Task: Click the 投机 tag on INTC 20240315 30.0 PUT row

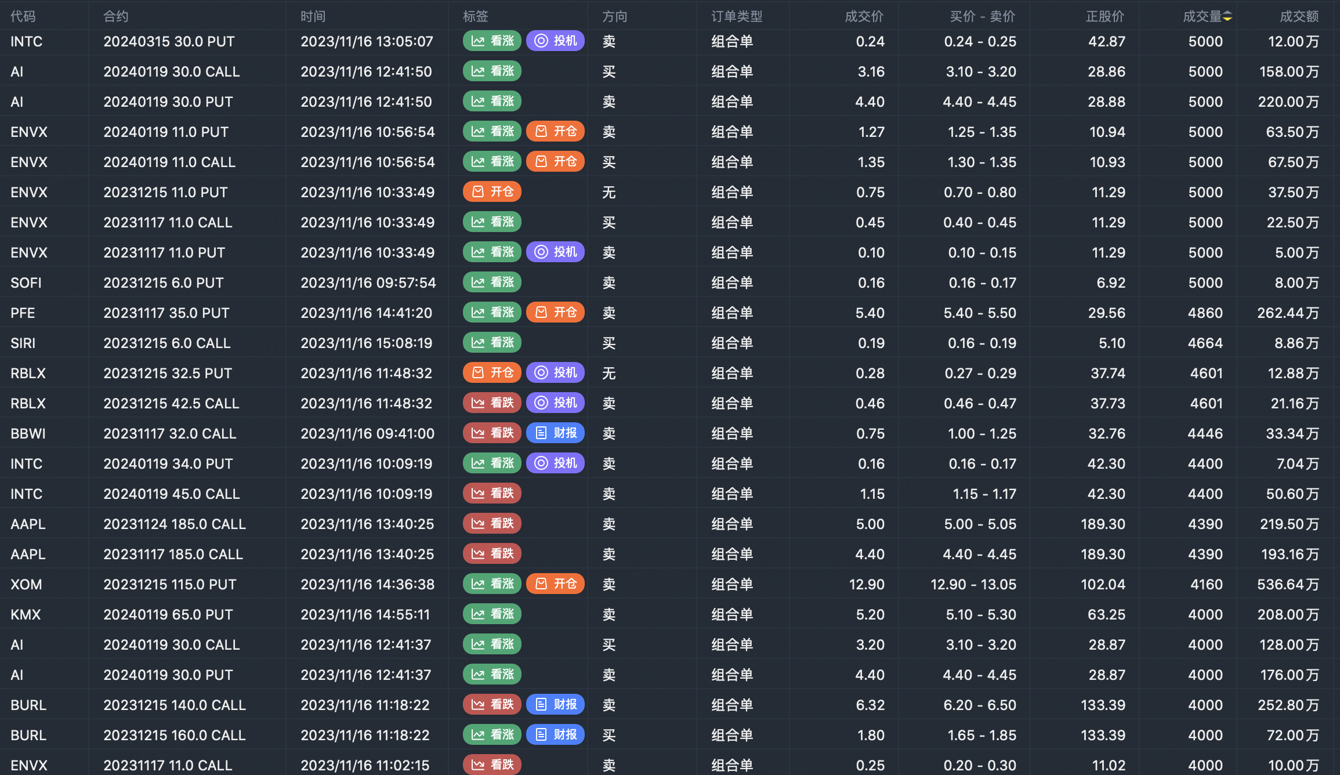Action: coord(556,41)
